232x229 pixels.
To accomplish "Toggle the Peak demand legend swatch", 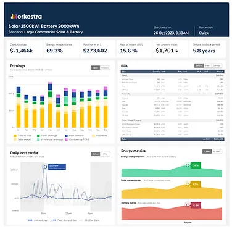I will (x=66, y=136).
